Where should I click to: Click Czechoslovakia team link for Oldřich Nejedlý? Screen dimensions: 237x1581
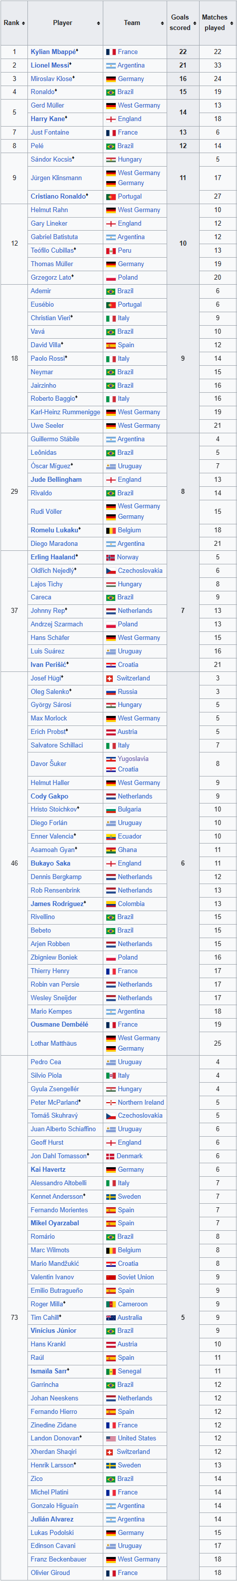(140, 571)
